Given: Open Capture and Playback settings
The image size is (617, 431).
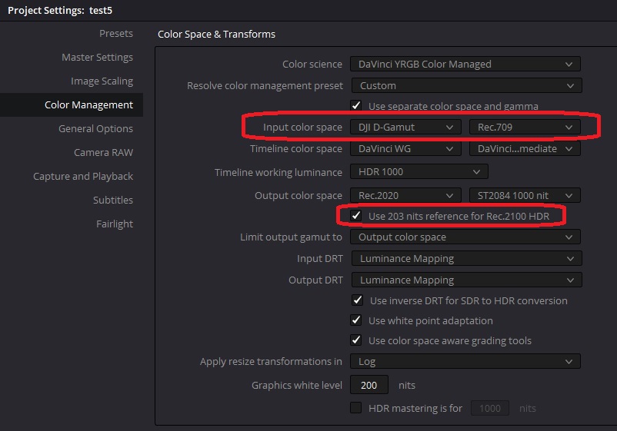Looking at the screenshot, I should coord(82,177).
